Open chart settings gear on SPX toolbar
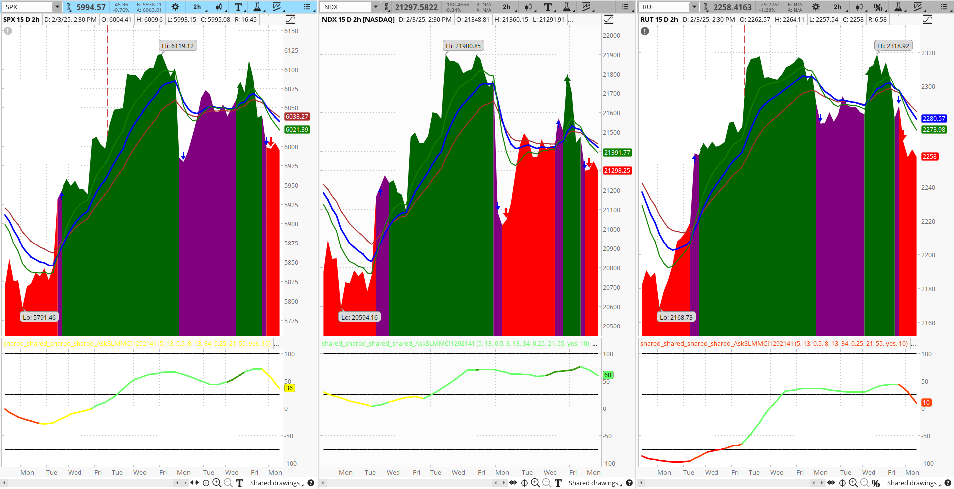Screen dimensions: 954x489 click(175, 7)
